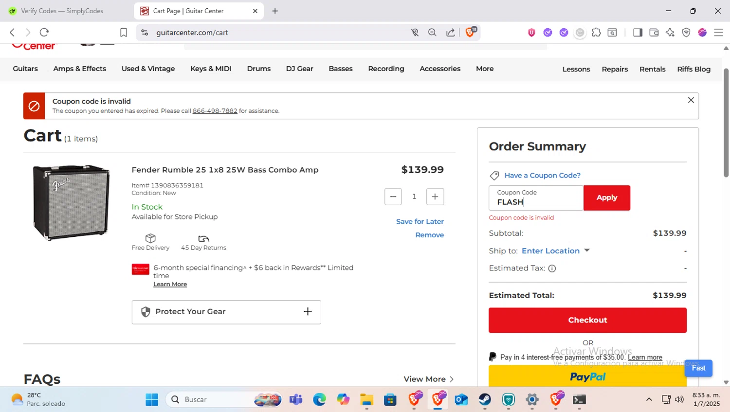Remove the Fender Rumble amp from cart
The height and width of the screenshot is (412, 730).
[430, 235]
